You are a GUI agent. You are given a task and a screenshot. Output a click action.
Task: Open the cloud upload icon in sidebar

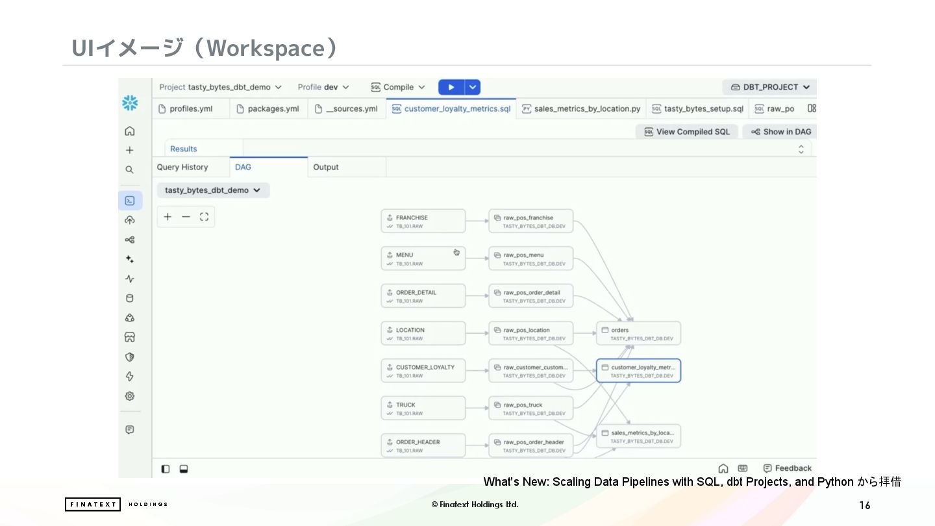point(130,220)
